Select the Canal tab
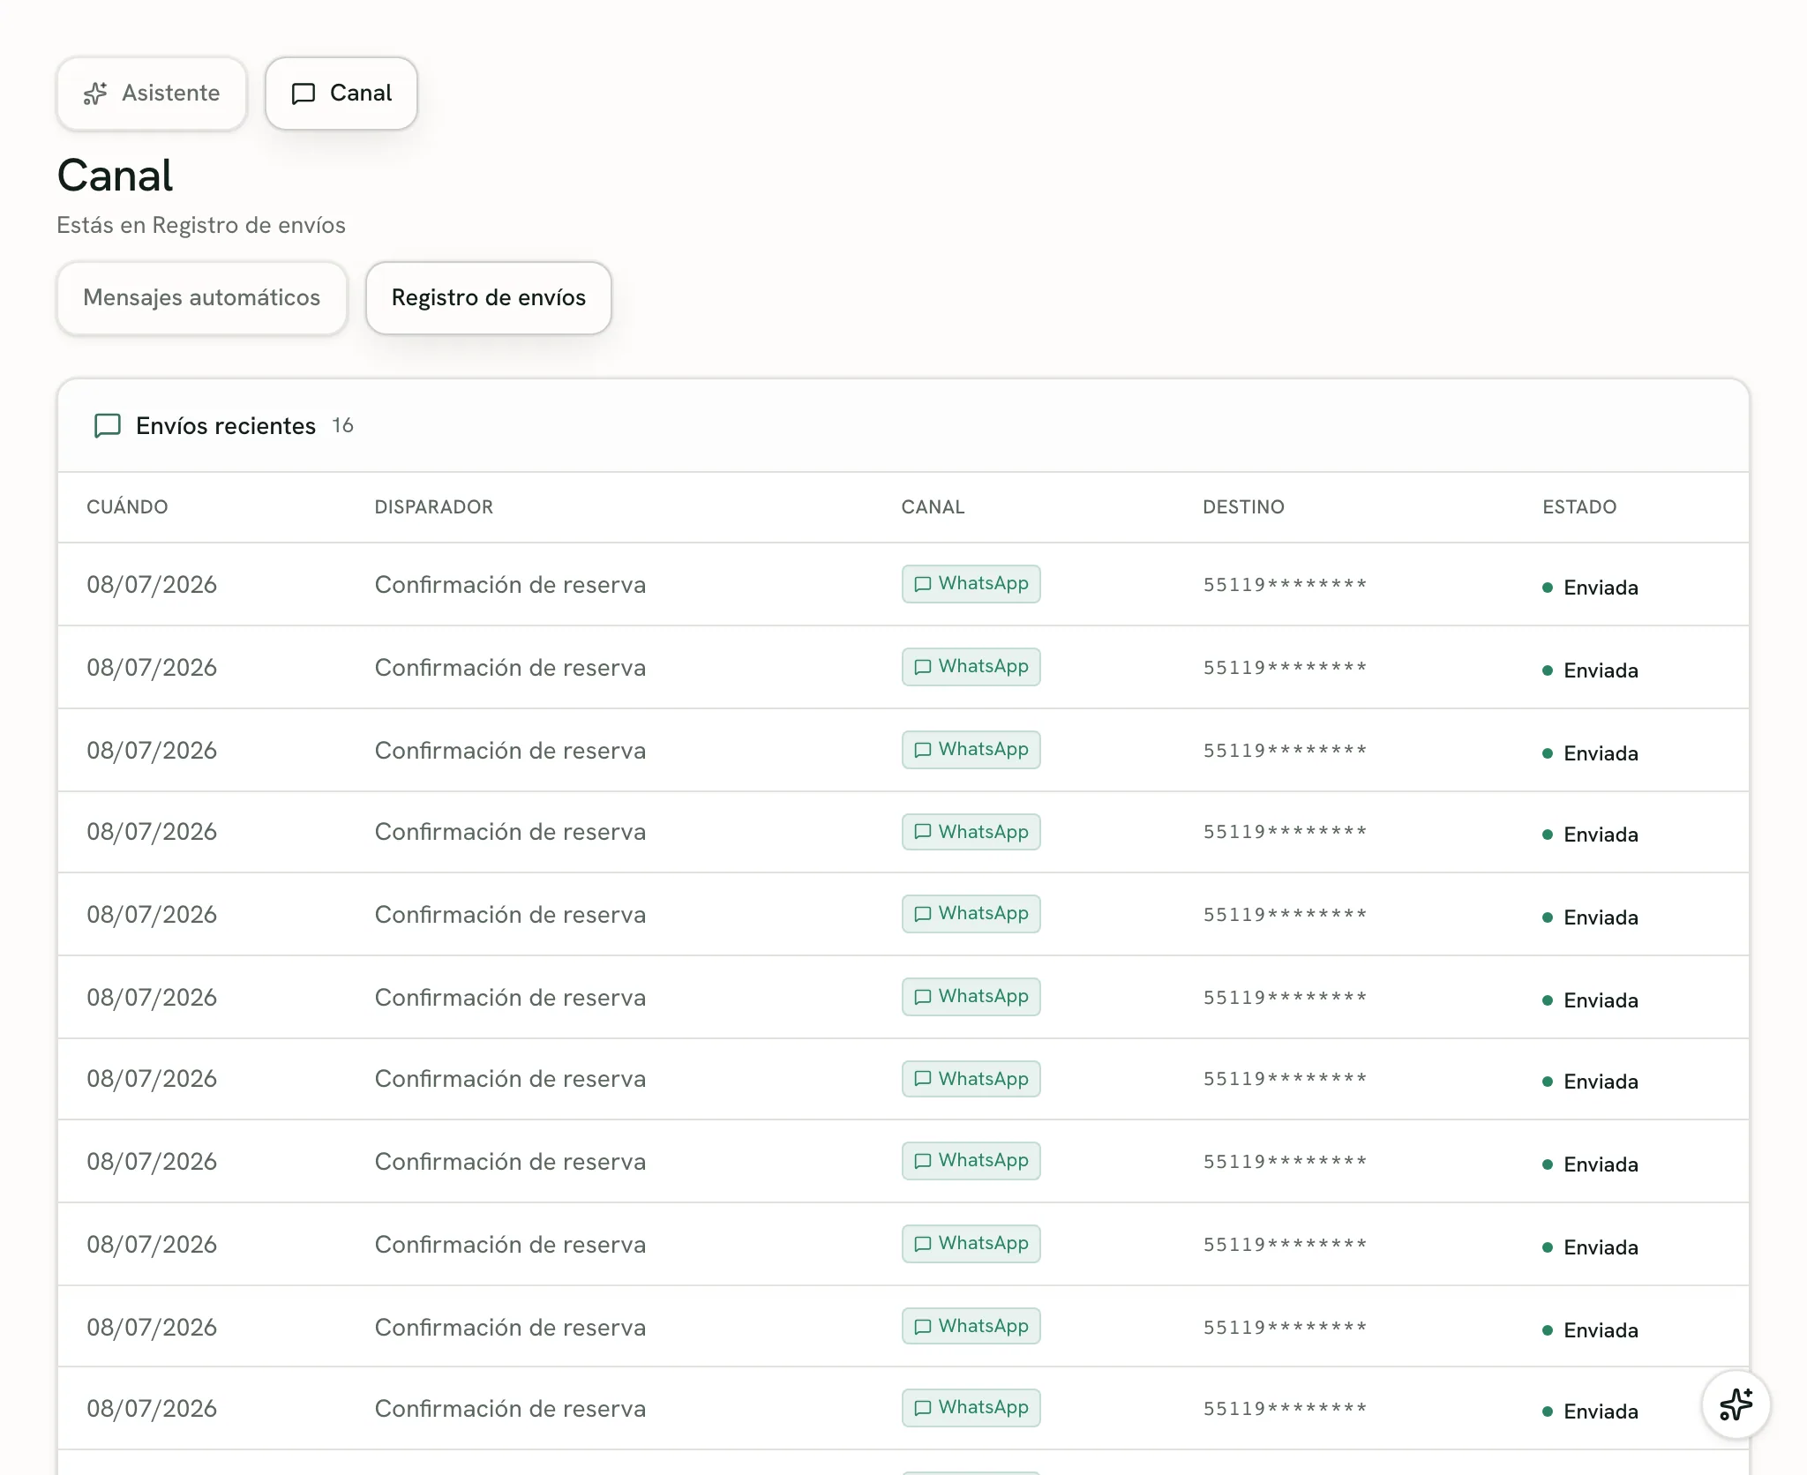Image resolution: width=1807 pixels, height=1475 pixels. [x=341, y=94]
